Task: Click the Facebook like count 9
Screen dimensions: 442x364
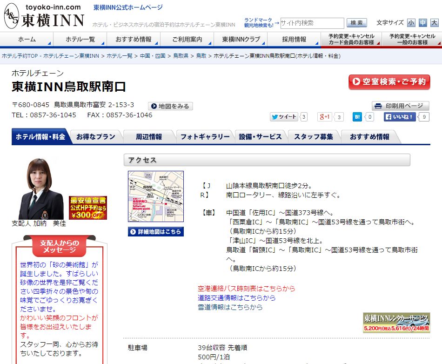Action: [424, 117]
